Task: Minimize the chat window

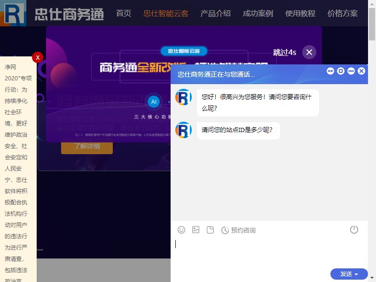Action: click(x=351, y=71)
